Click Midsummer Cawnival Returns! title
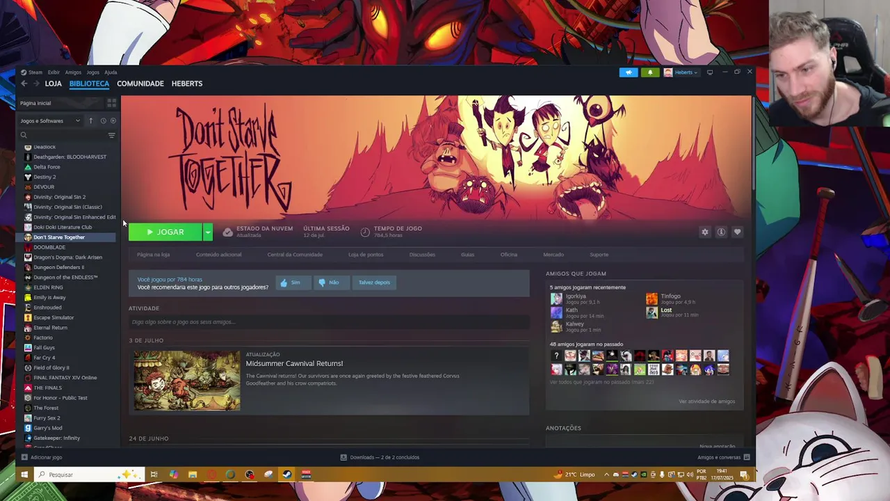The height and width of the screenshot is (501, 890). [x=294, y=363]
